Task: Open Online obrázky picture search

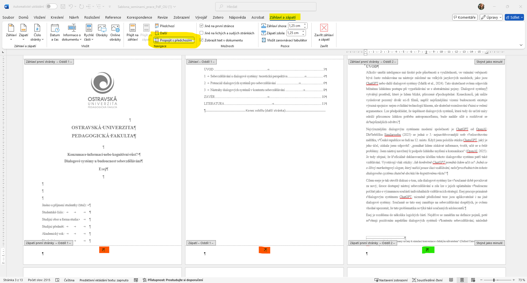Action: coord(115,29)
